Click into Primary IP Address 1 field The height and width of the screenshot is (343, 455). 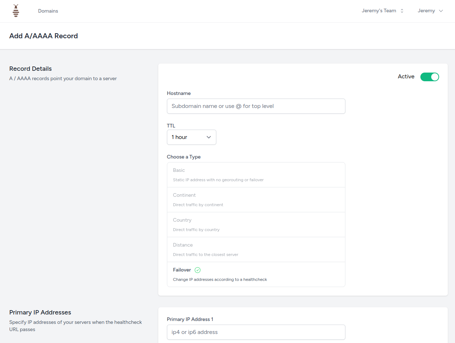pos(256,332)
